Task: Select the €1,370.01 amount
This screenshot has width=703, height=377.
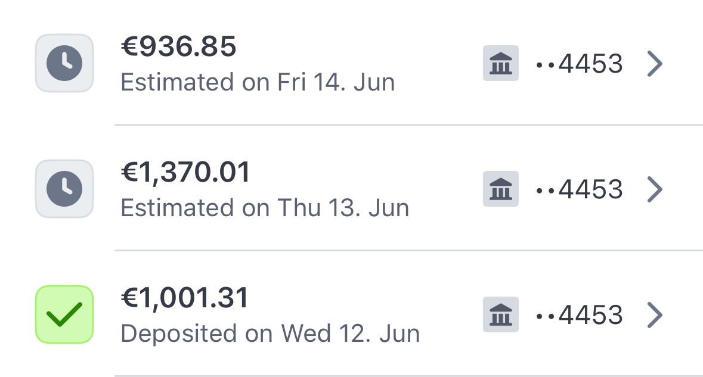Action: (185, 173)
